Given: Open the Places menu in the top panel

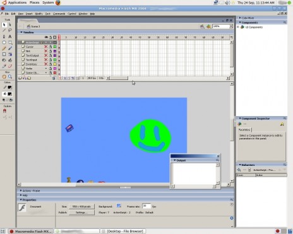Looking at the screenshot, I should click(34, 3).
